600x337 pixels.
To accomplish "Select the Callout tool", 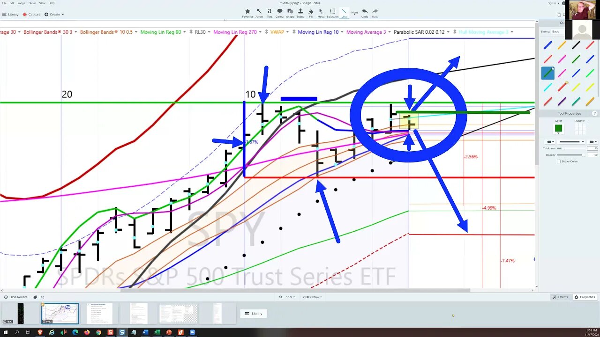I will coord(280,13).
